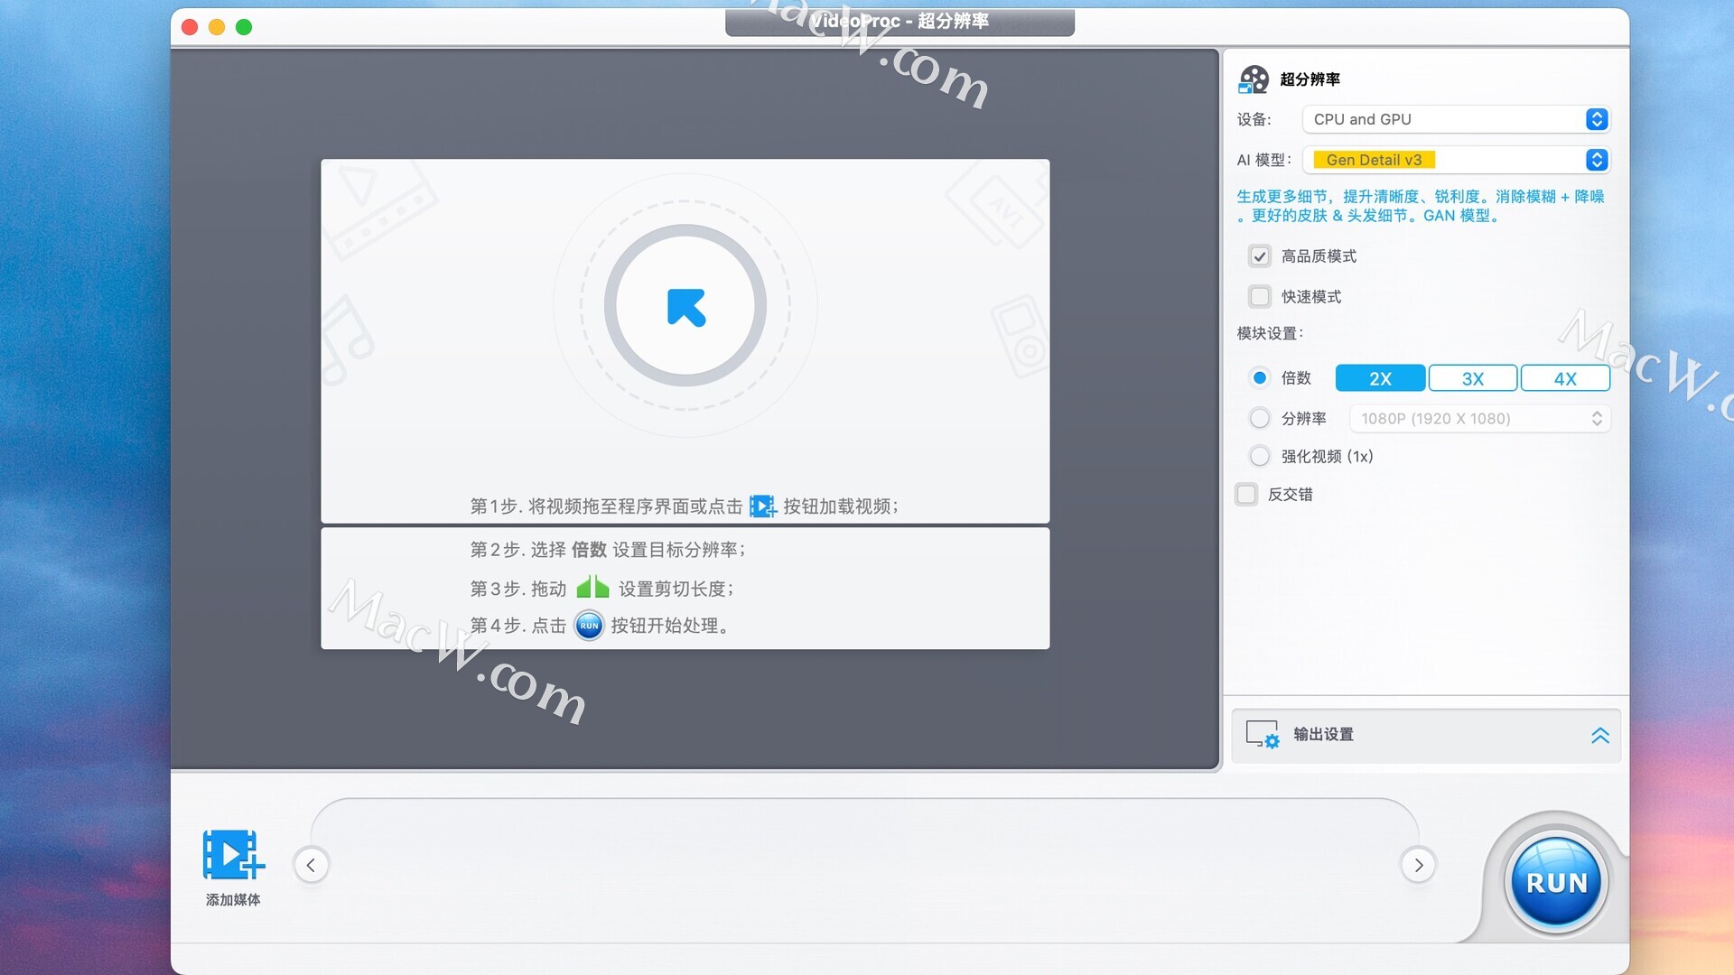Click the empty media timeline strip
The image size is (1734, 975).
[x=864, y=865]
